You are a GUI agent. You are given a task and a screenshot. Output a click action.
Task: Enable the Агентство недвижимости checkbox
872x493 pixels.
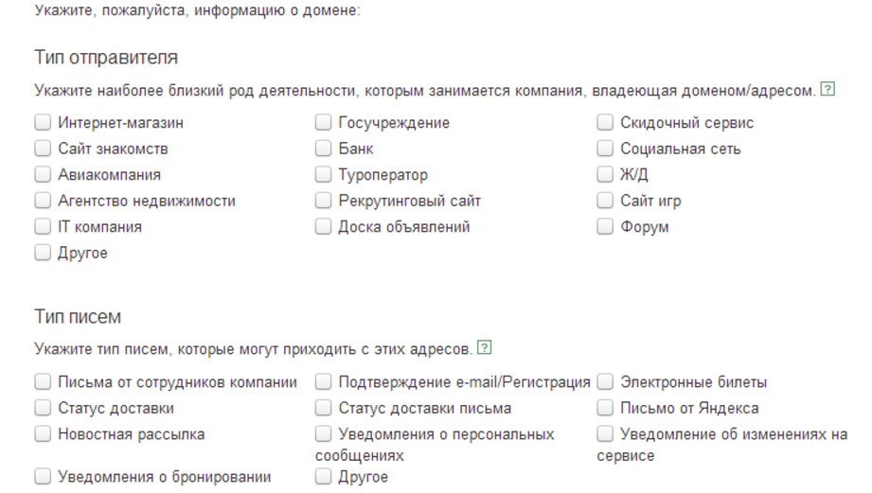coord(43,201)
